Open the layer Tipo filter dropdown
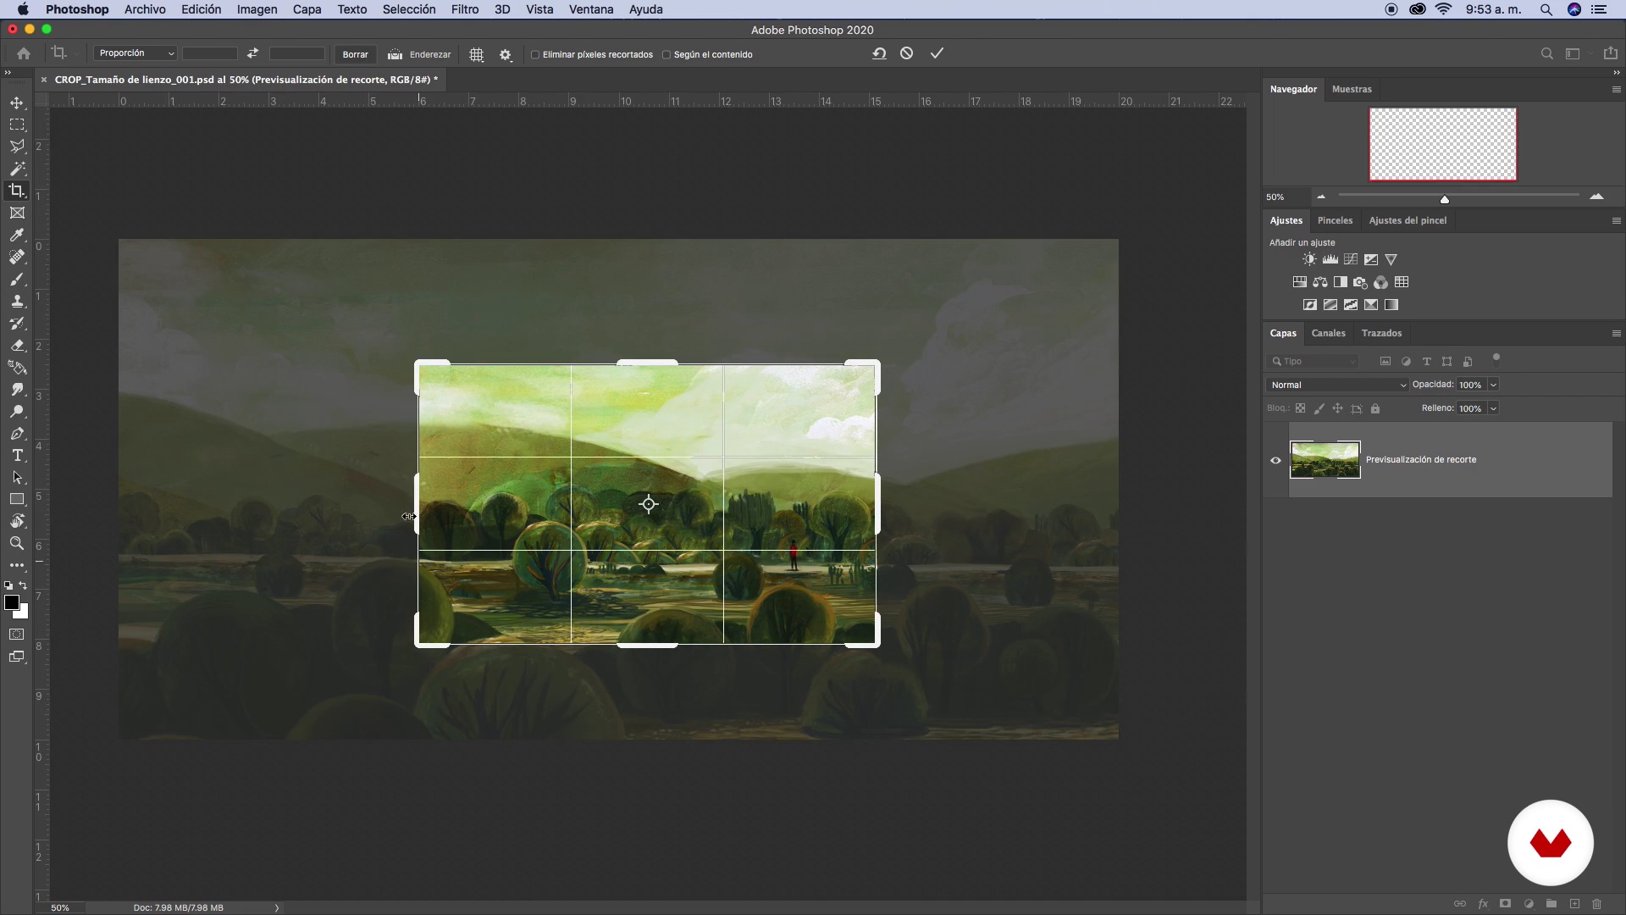 tap(1313, 362)
